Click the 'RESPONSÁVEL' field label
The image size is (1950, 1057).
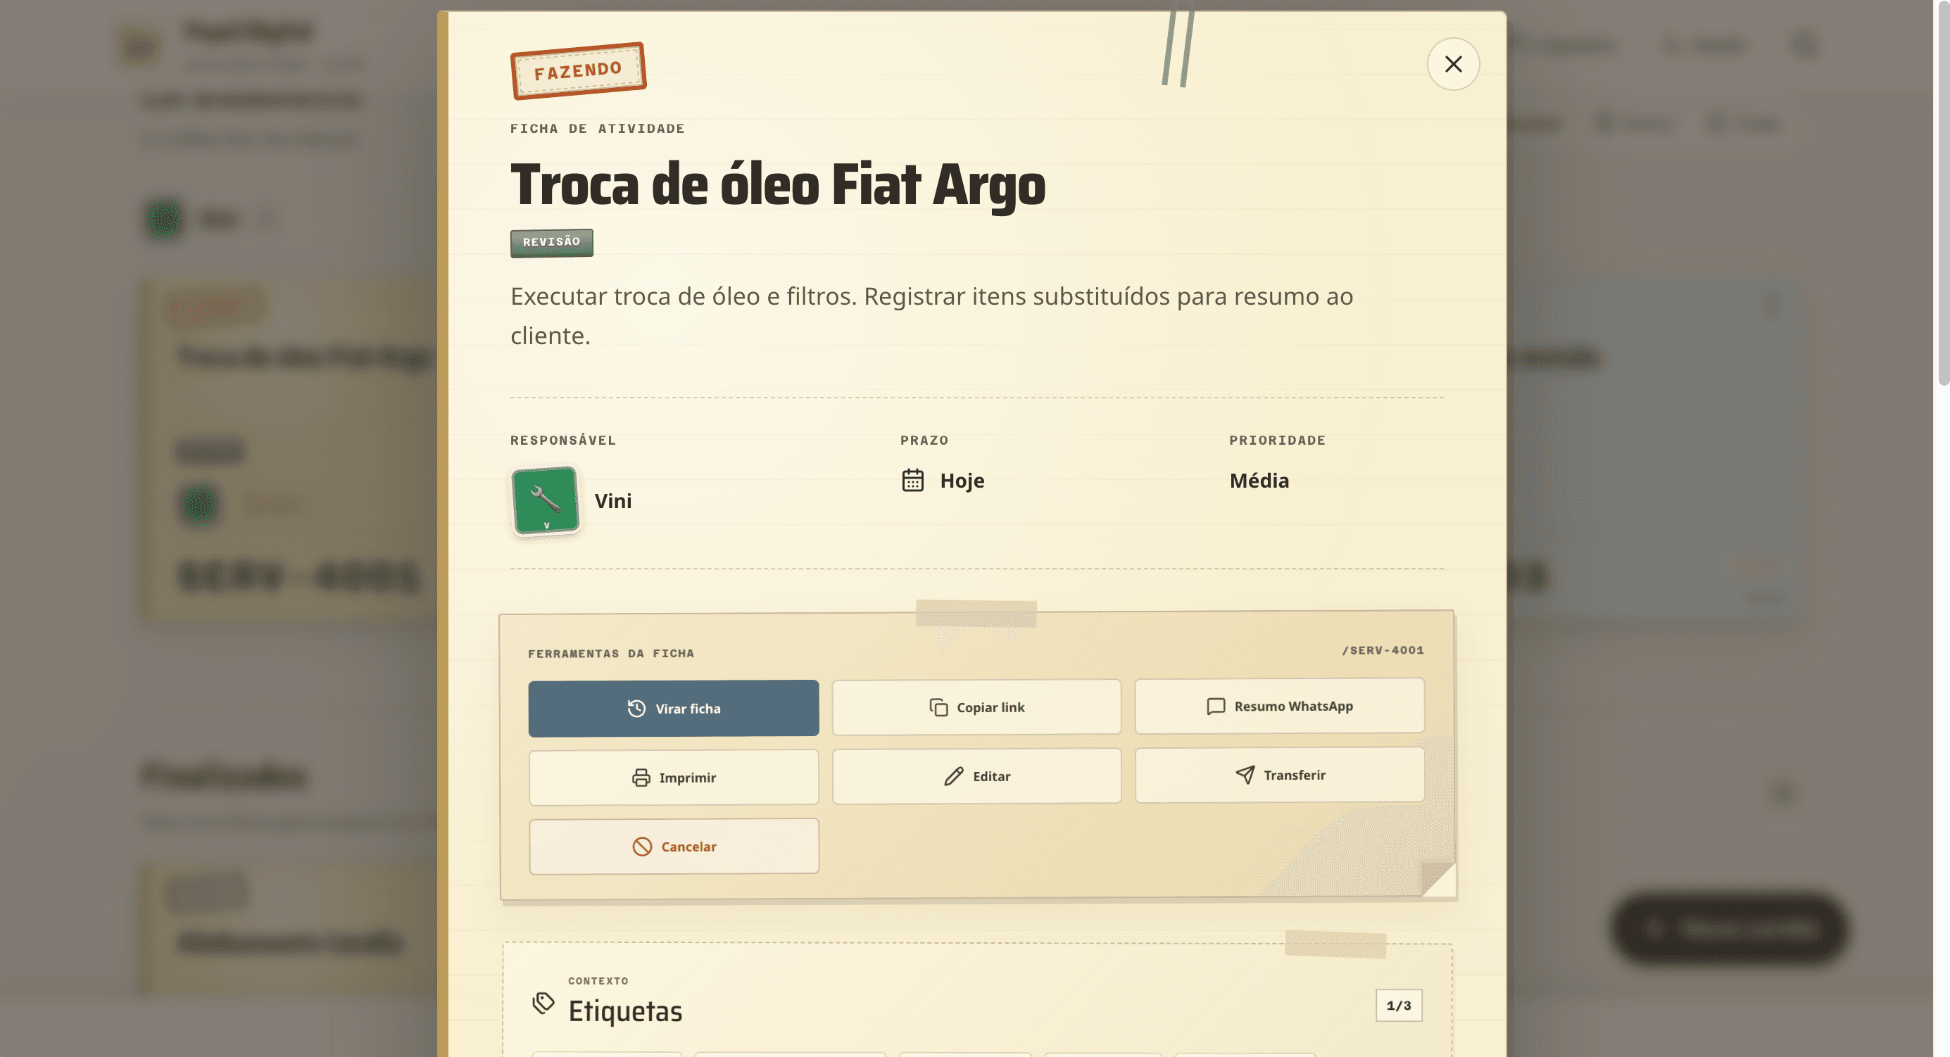[563, 441]
